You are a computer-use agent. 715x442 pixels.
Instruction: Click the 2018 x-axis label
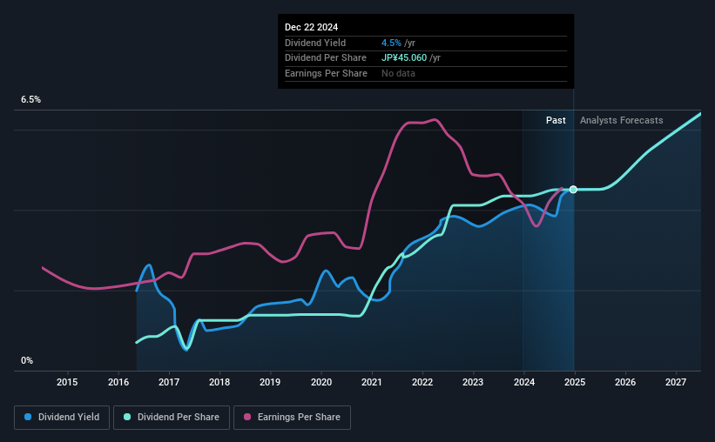point(219,382)
